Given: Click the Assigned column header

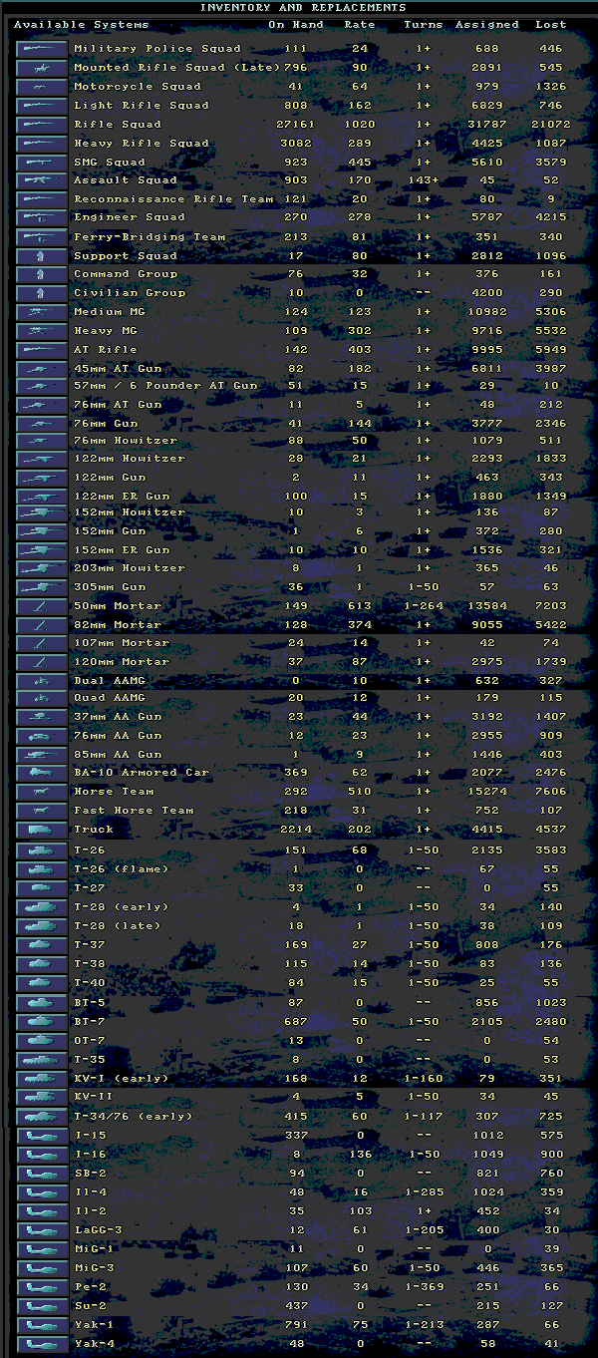Looking at the screenshot, I should click(x=487, y=24).
